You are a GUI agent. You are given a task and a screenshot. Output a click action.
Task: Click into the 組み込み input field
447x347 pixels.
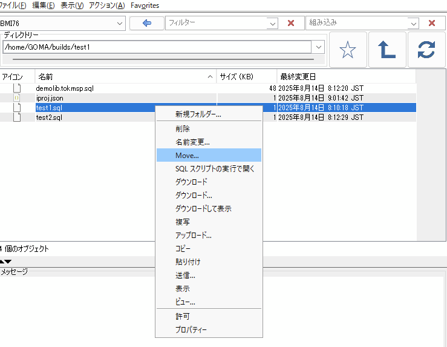[x=357, y=23]
